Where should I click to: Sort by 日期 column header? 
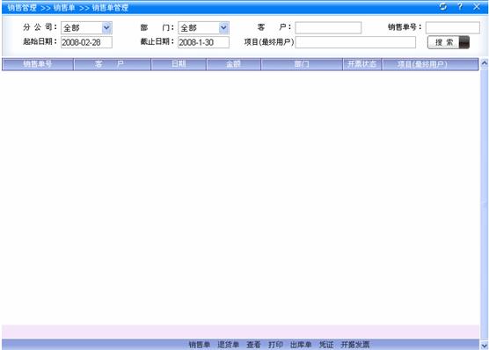click(x=179, y=64)
